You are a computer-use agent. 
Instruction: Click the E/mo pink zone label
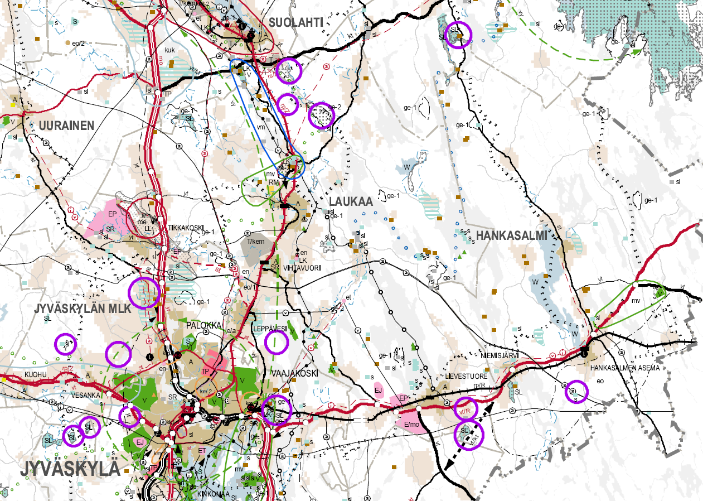tap(411, 425)
